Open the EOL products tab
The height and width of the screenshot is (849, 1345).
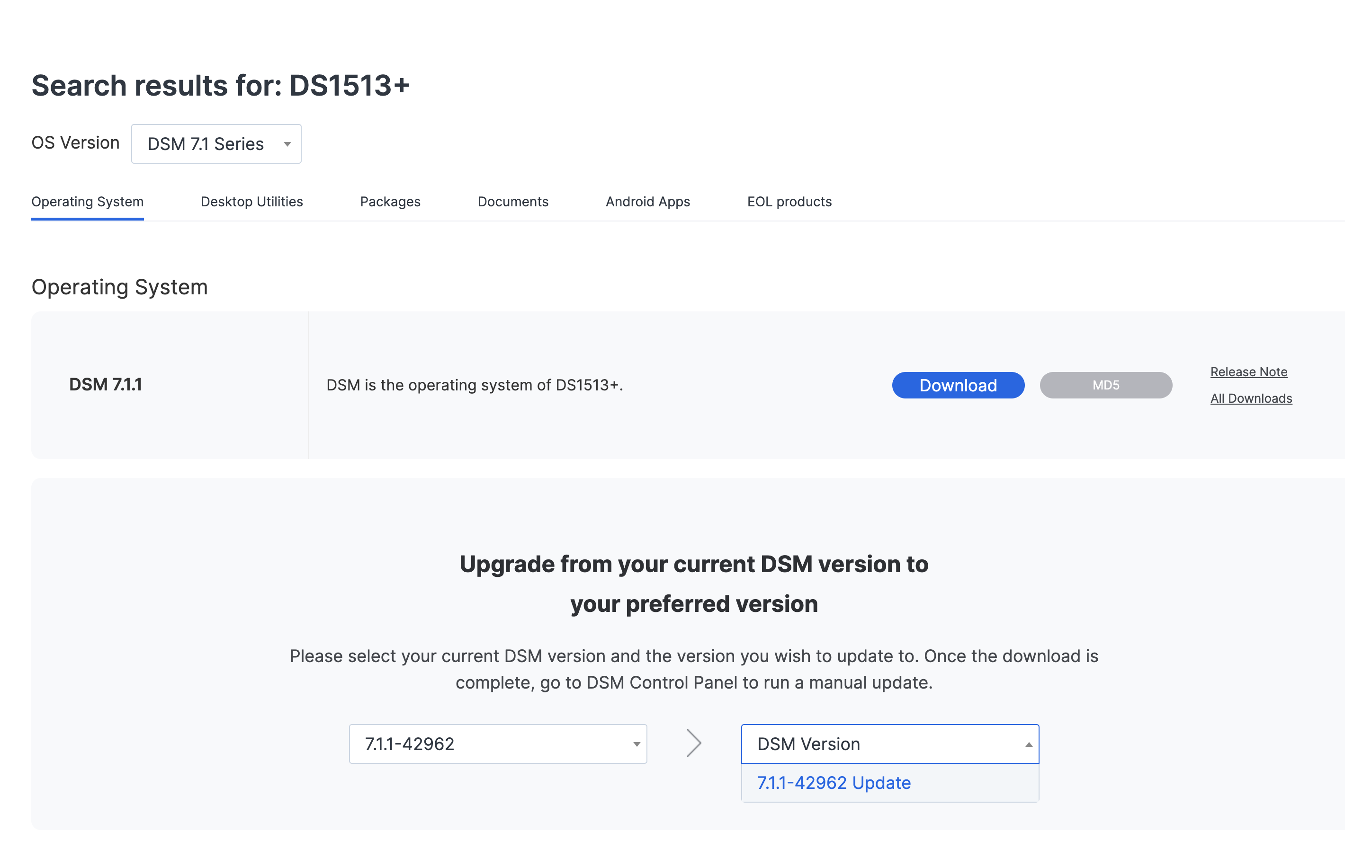point(789,202)
